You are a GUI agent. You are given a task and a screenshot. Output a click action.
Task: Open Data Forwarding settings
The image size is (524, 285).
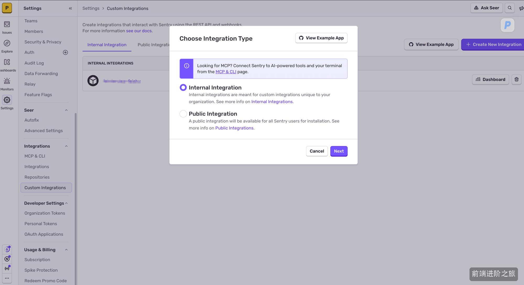41,74
